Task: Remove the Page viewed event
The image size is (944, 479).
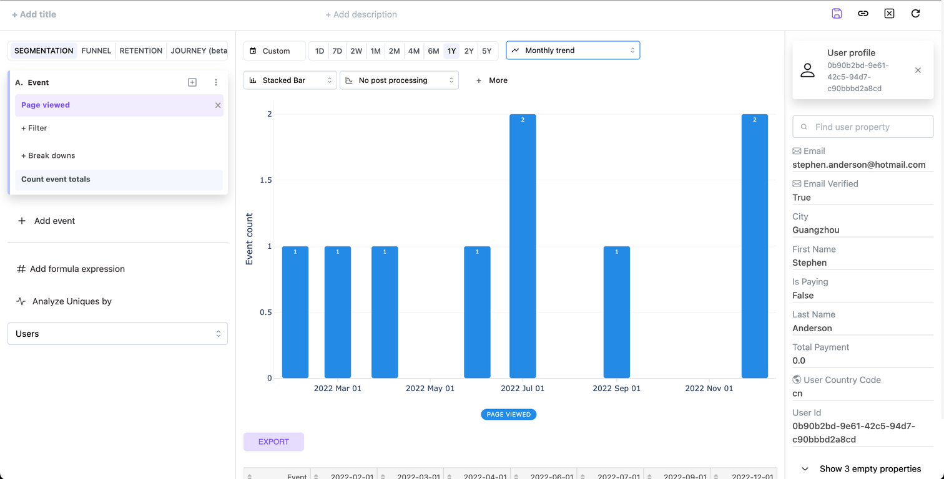Action: (218, 105)
